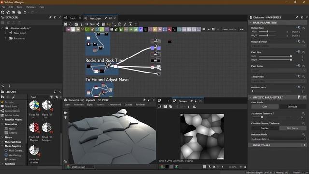Expand the Function Nodes library category

click(x=2, y=120)
